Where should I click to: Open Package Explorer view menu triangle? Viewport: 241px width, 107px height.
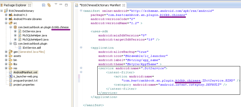tap(56, 4)
